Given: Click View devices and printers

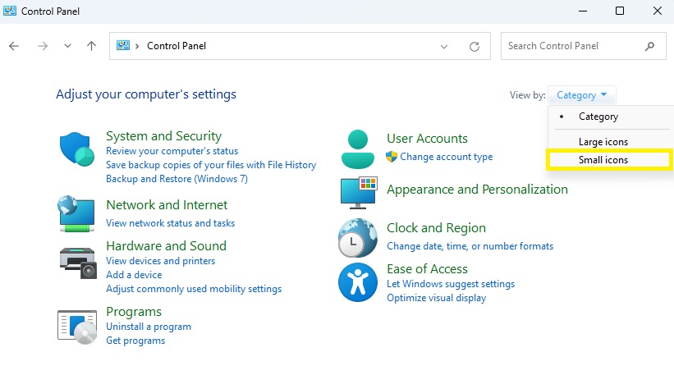Looking at the screenshot, I should click(161, 261).
